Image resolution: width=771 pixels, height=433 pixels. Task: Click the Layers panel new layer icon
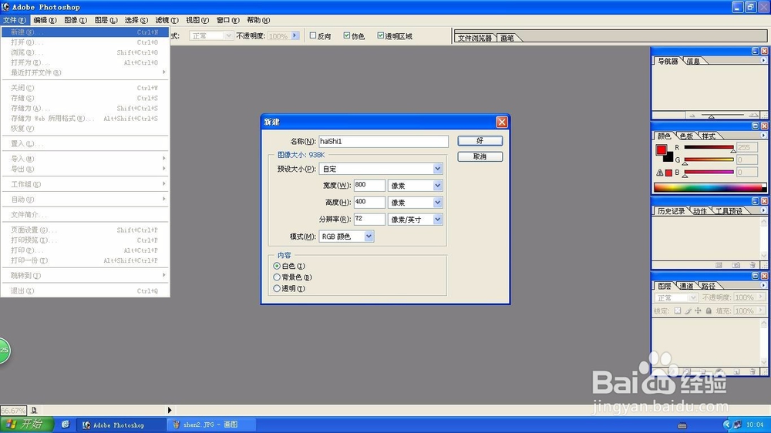coord(736,371)
